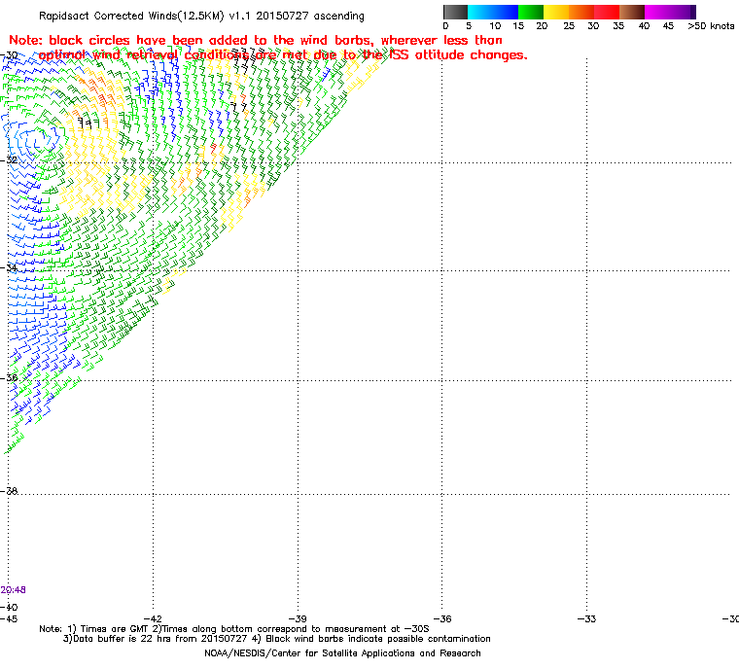Click the cyan-blue 5-15 knots legend gradient
739x669 pixels.
pos(493,12)
